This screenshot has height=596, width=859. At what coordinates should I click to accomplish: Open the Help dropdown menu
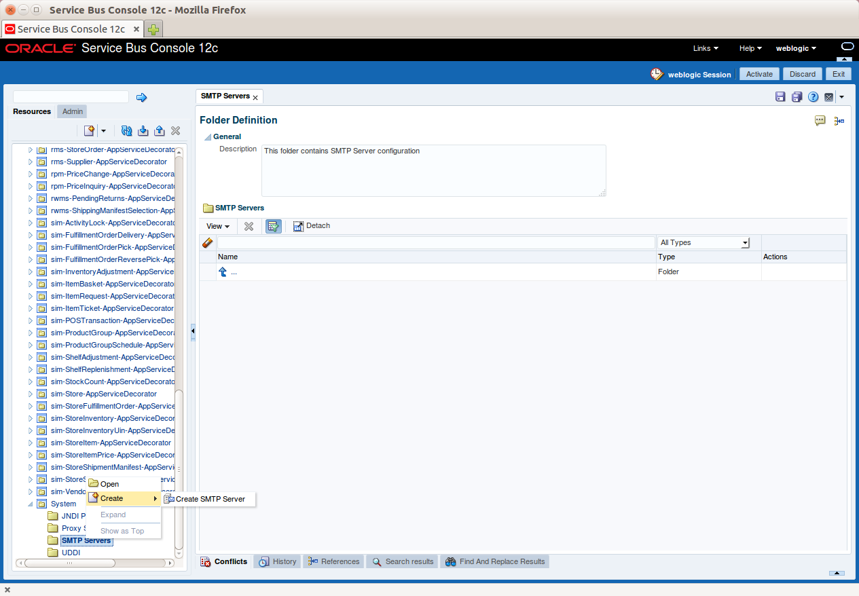pyautogui.click(x=750, y=48)
